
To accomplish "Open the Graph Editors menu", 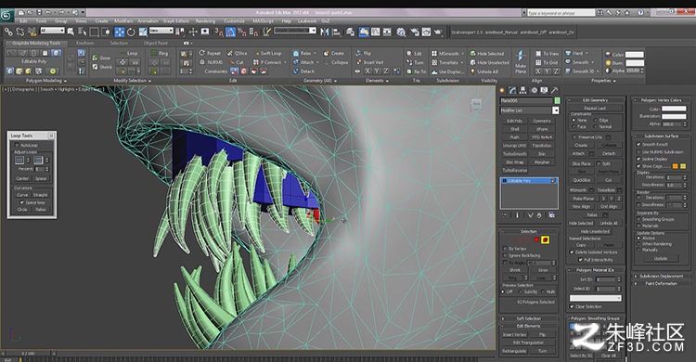I will [175, 20].
